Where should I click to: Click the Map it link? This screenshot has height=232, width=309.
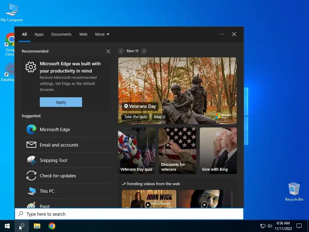(160, 117)
